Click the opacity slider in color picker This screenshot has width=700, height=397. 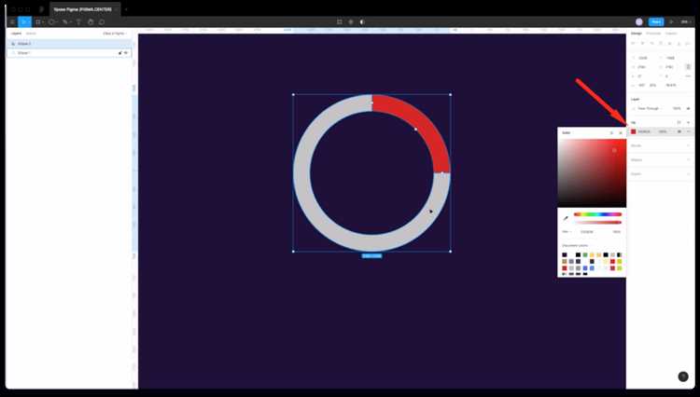[597, 222]
